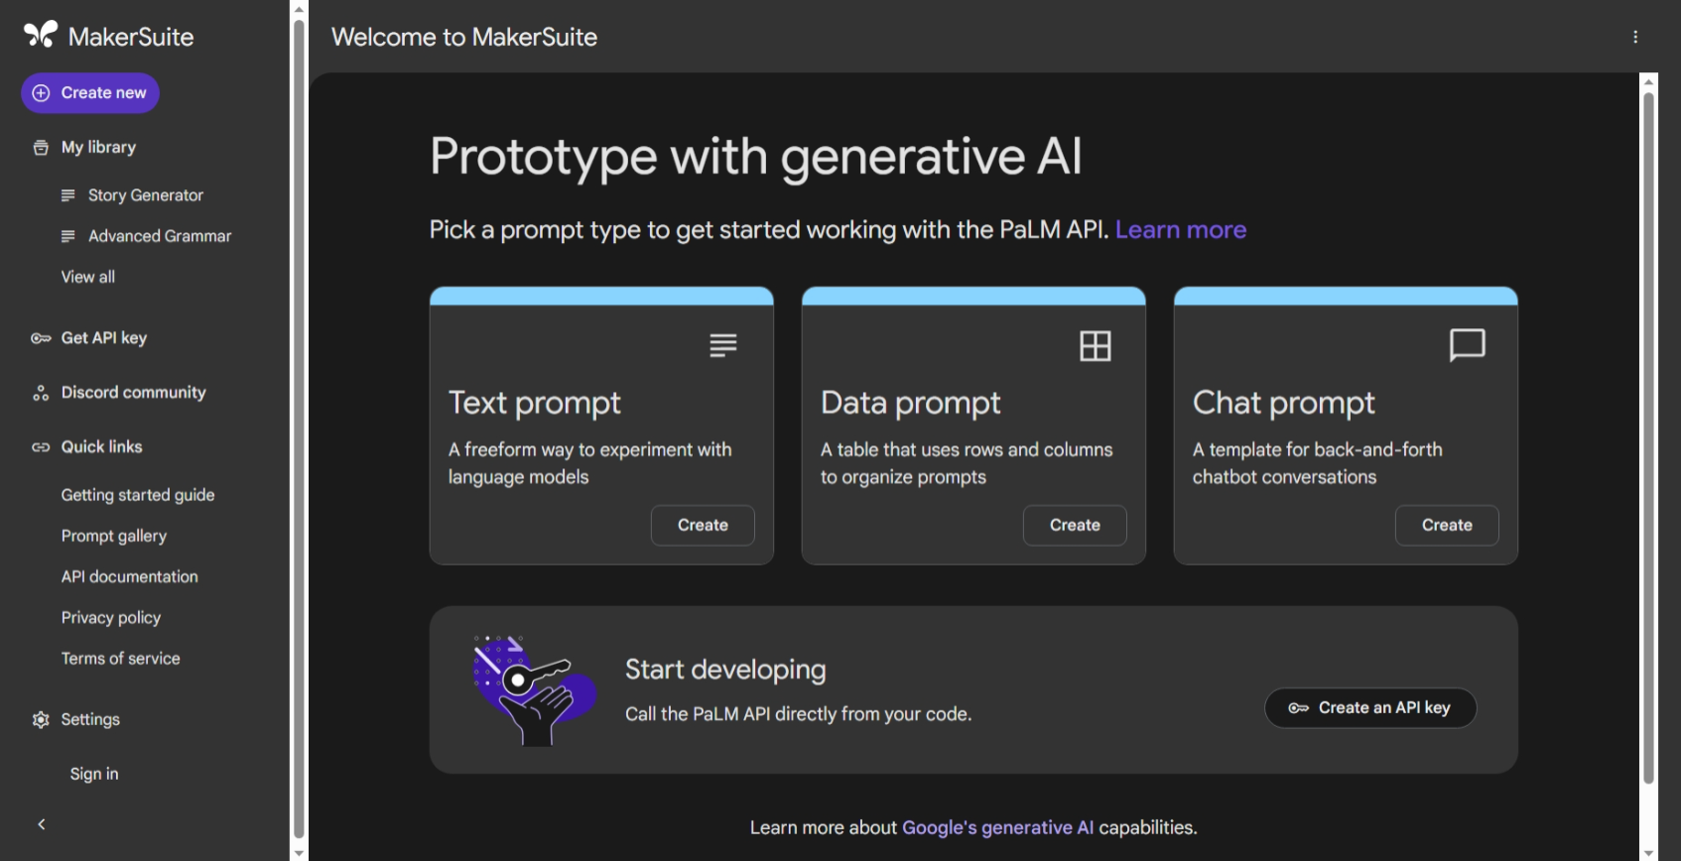This screenshot has width=1681, height=861.
Task: Click the Learn more link
Action: 1181,230
